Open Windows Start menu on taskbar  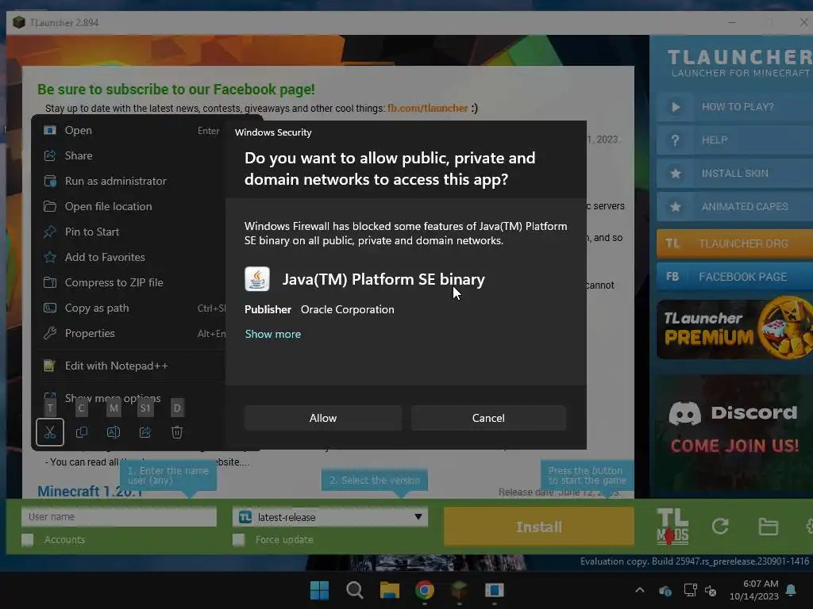319,590
